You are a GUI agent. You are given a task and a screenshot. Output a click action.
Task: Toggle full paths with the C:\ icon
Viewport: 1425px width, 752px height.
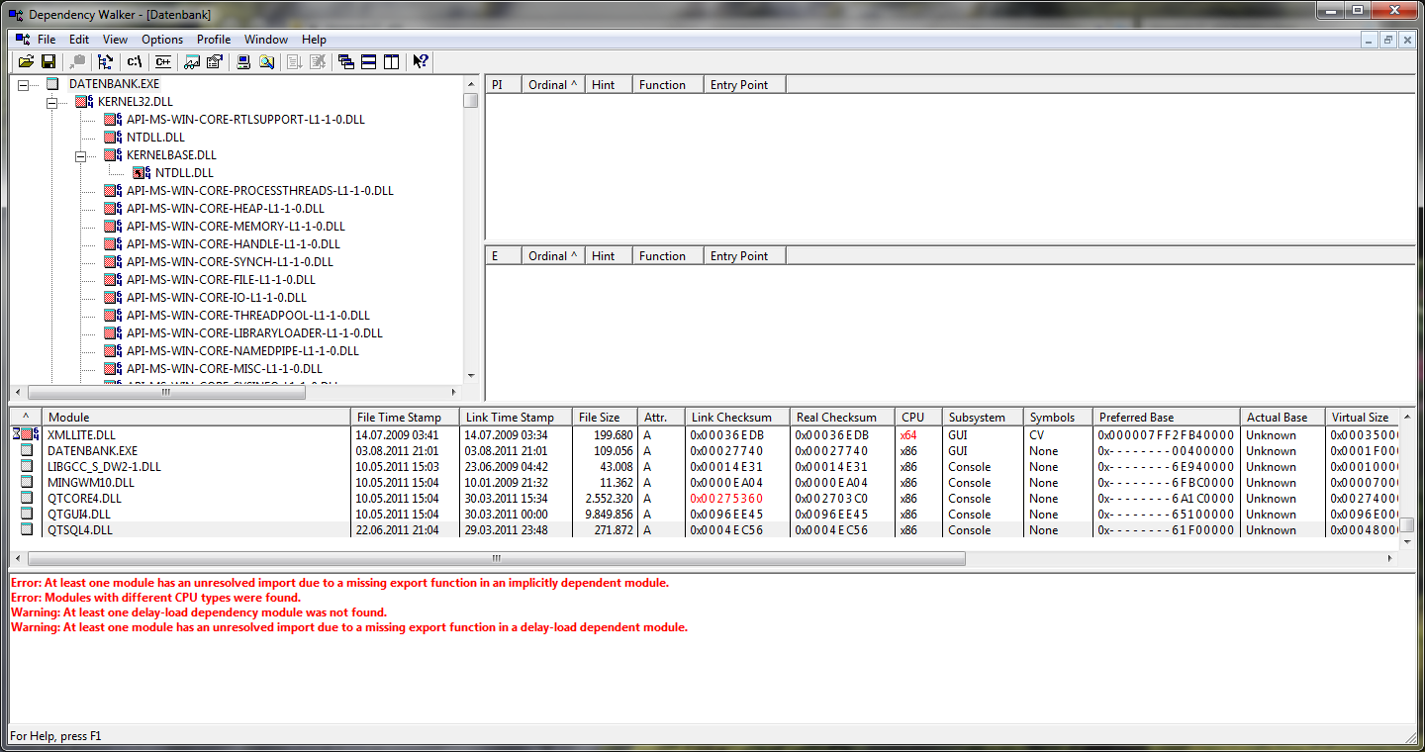tap(135, 61)
